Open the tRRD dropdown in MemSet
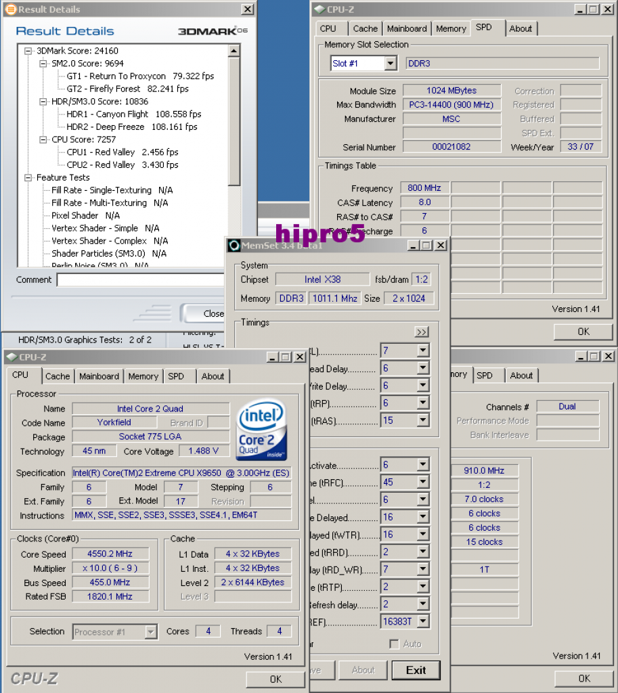The height and width of the screenshot is (693, 618). tap(423, 552)
